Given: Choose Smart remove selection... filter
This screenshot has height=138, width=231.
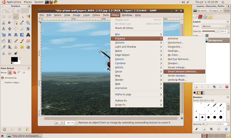Looking at the screenshot, I should pyautogui.click(x=184, y=72).
